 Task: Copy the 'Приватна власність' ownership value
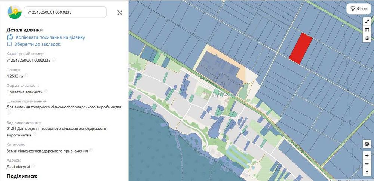(x=46, y=92)
